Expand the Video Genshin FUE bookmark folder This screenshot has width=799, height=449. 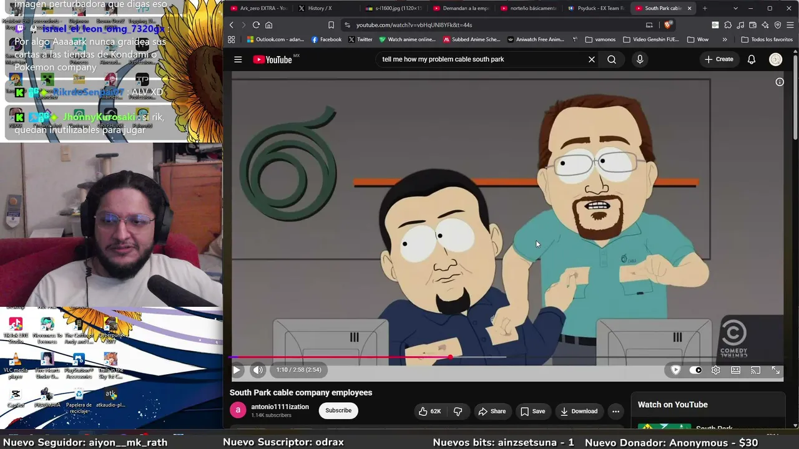pyautogui.click(x=651, y=39)
